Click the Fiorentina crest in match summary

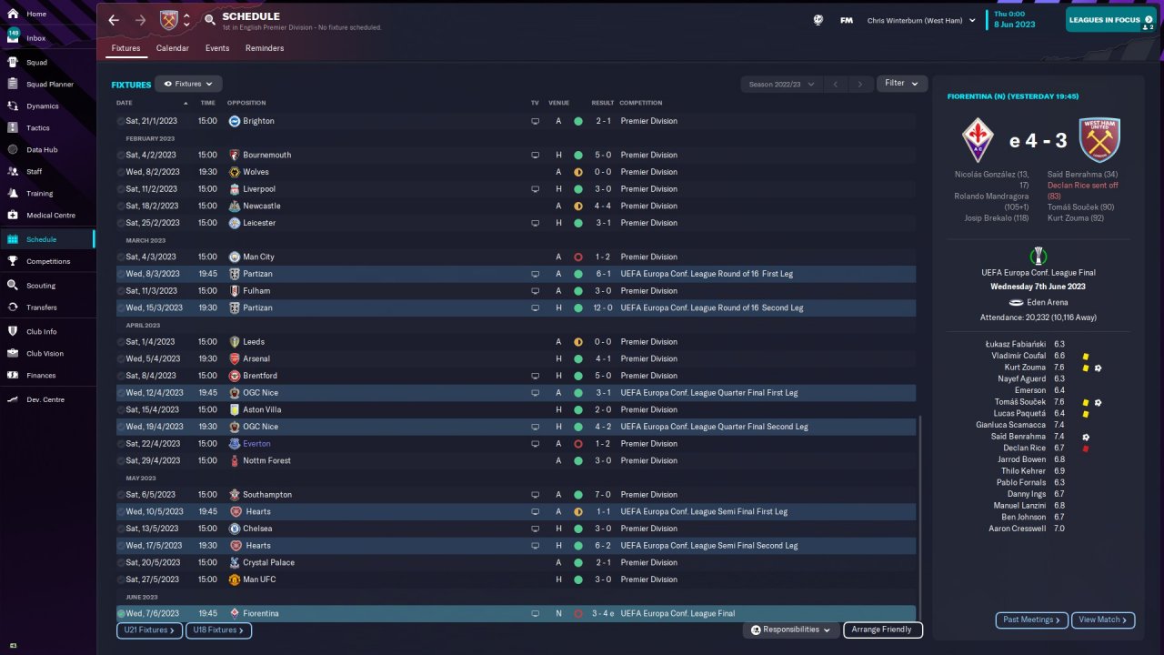[x=978, y=141]
